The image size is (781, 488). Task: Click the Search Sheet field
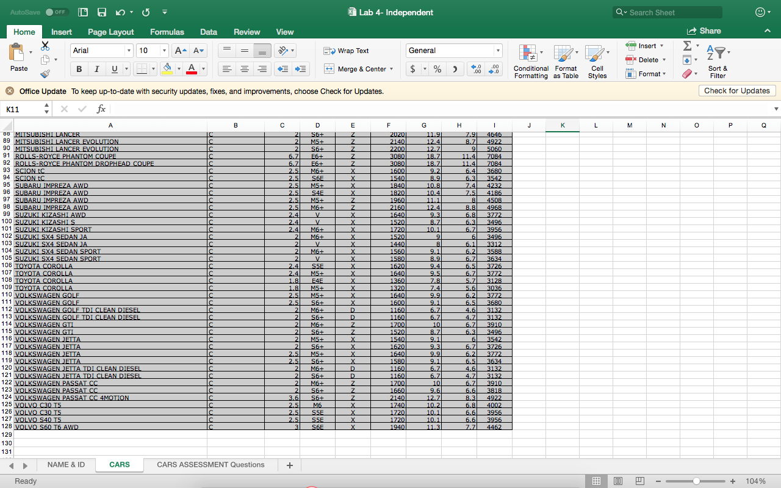pyautogui.click(x=668, y=12)
